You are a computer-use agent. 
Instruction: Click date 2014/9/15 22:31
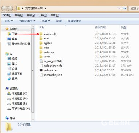(105, 43)
